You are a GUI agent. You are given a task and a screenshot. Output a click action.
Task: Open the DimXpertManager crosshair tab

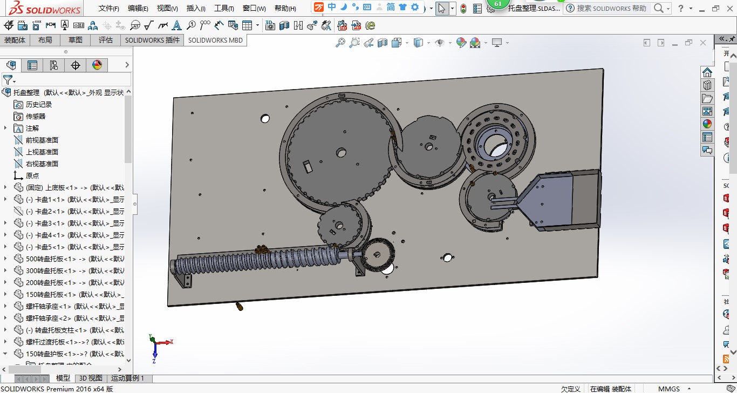click(x=76, y=65)
